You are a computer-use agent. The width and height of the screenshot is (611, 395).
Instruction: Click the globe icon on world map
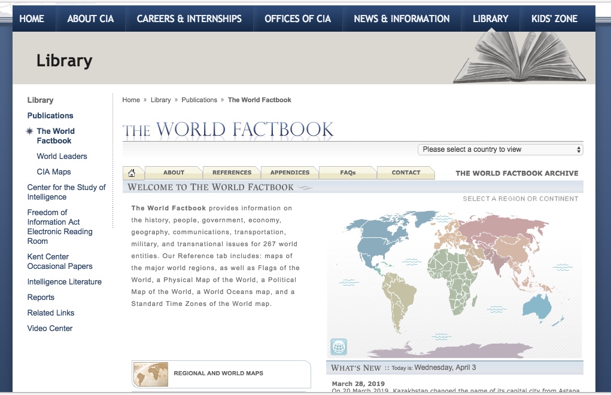tap(339, 347)
